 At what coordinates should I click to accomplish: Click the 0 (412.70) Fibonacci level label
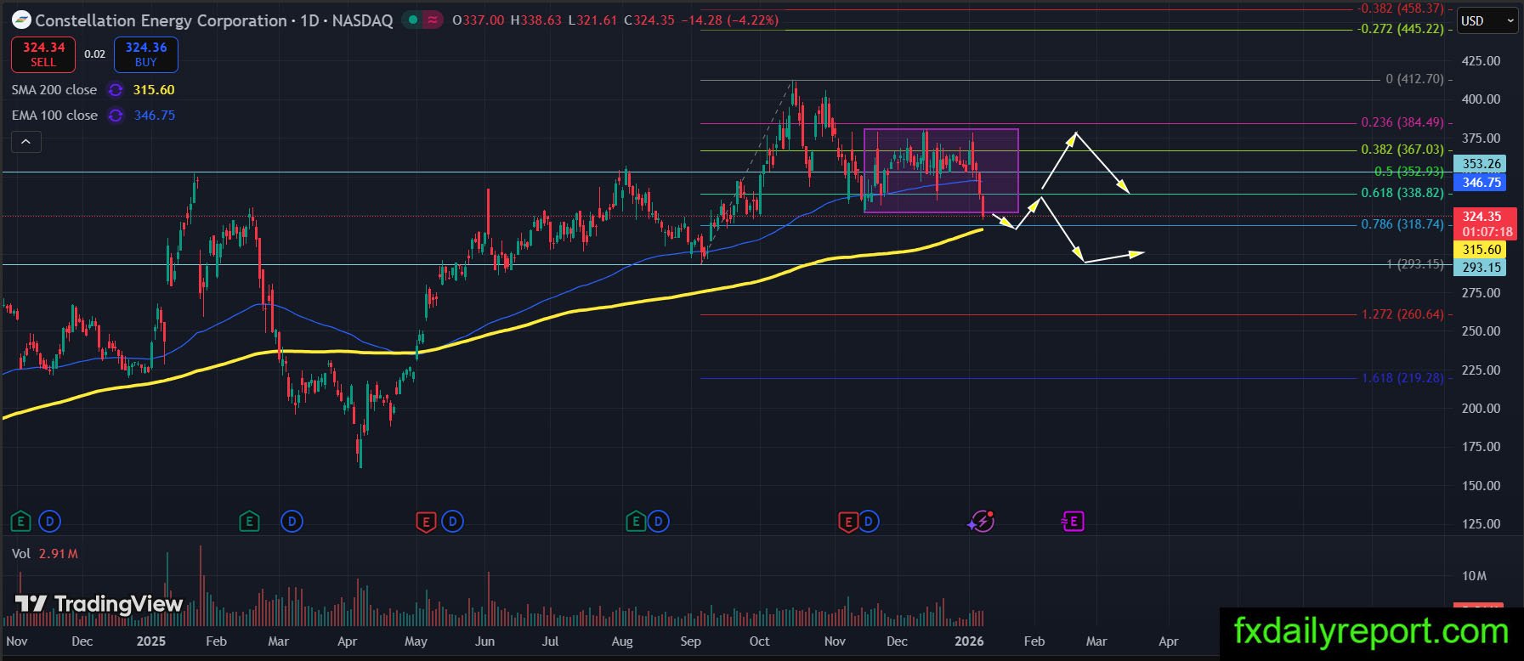point(1414,79)
